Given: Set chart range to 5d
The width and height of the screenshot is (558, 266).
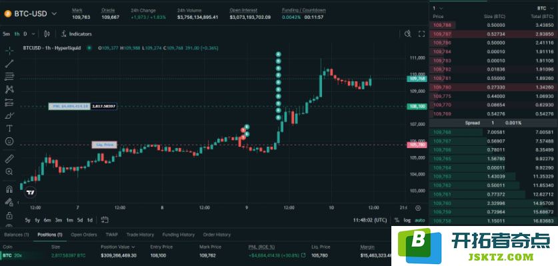Looking at the screenshot, I should point(80,220).
